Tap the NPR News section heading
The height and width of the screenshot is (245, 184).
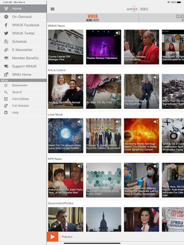(55, 159)
